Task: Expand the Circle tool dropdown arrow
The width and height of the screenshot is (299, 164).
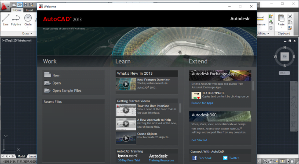Action: [x=28, y=27]
